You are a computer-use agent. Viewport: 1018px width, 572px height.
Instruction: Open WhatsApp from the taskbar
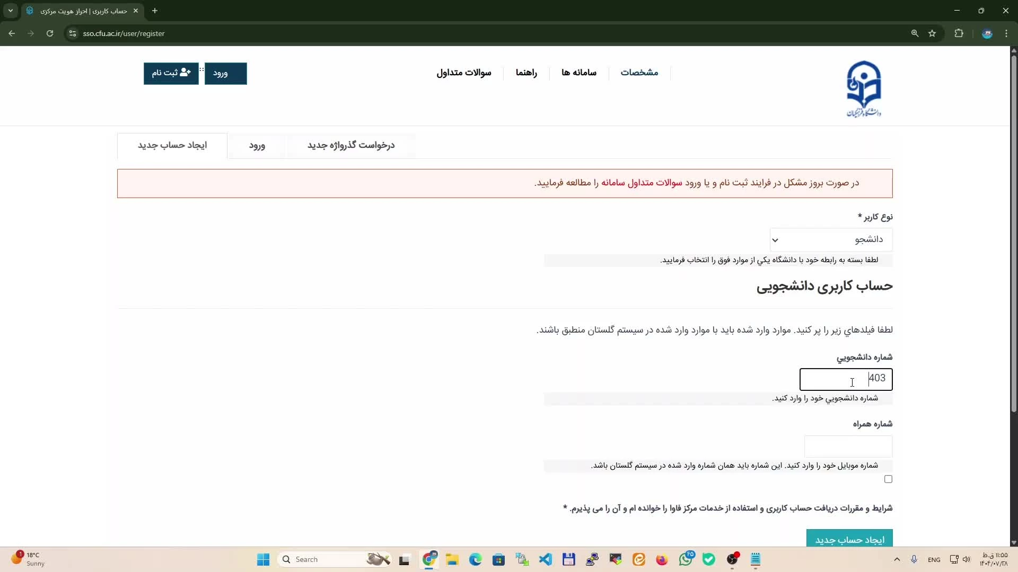tap(686, 559)
